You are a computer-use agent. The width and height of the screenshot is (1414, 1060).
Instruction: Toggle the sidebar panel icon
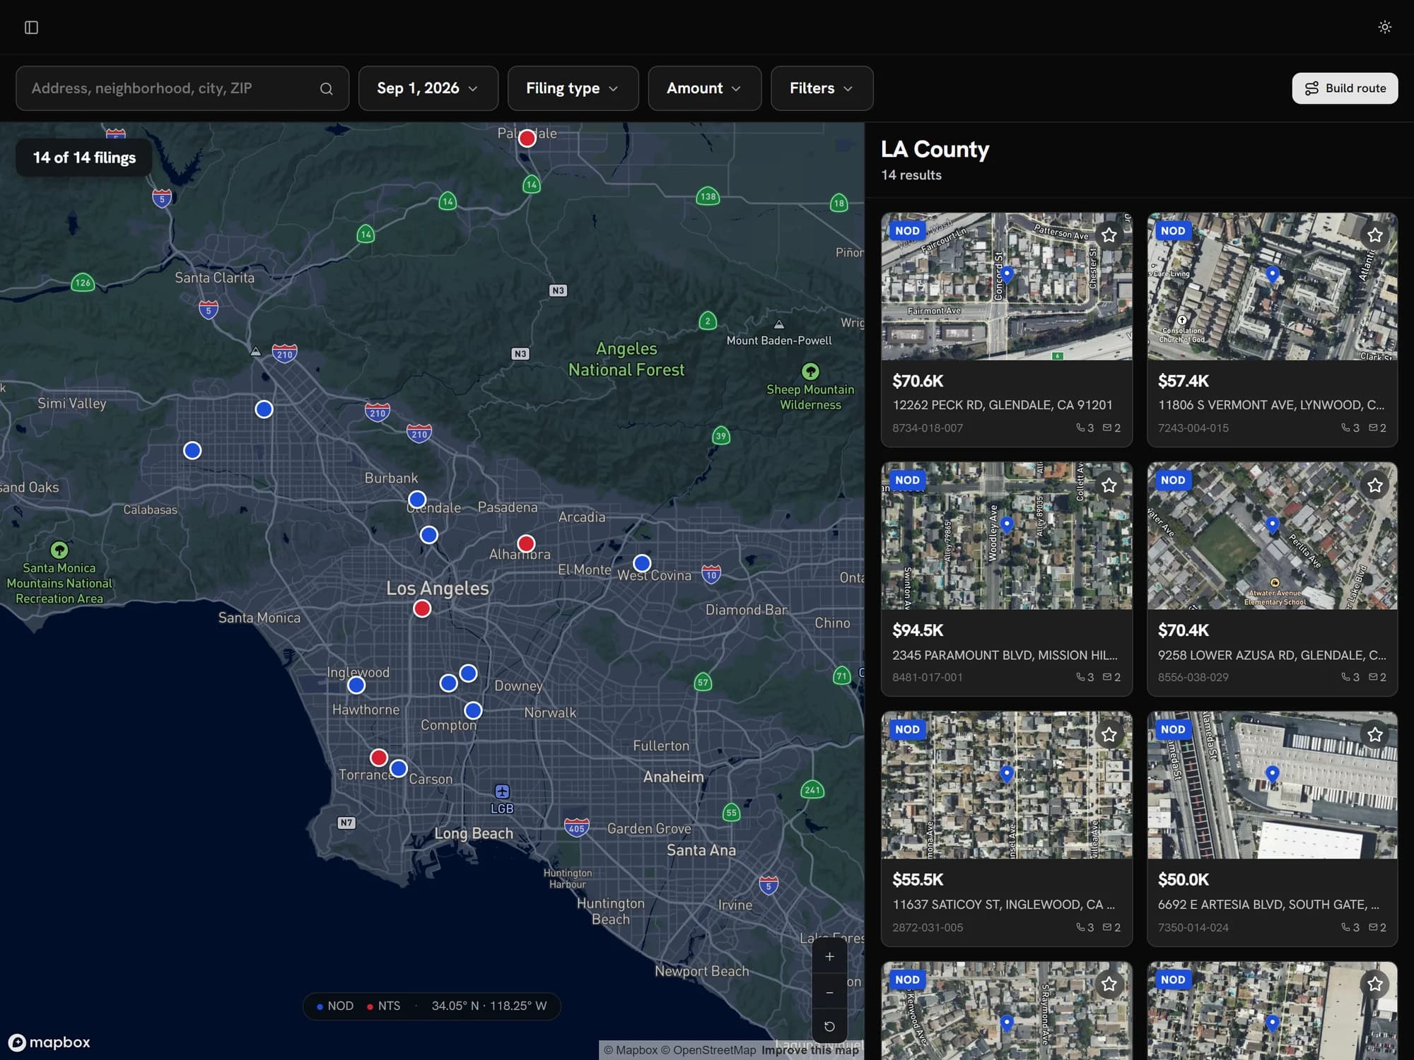click(x=31, y=28)
